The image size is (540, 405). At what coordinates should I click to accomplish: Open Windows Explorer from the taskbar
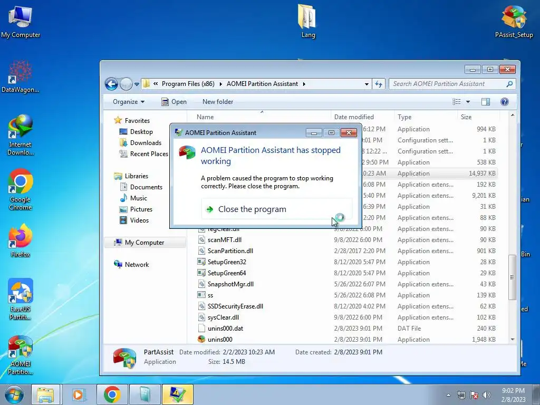coord(45,394)
